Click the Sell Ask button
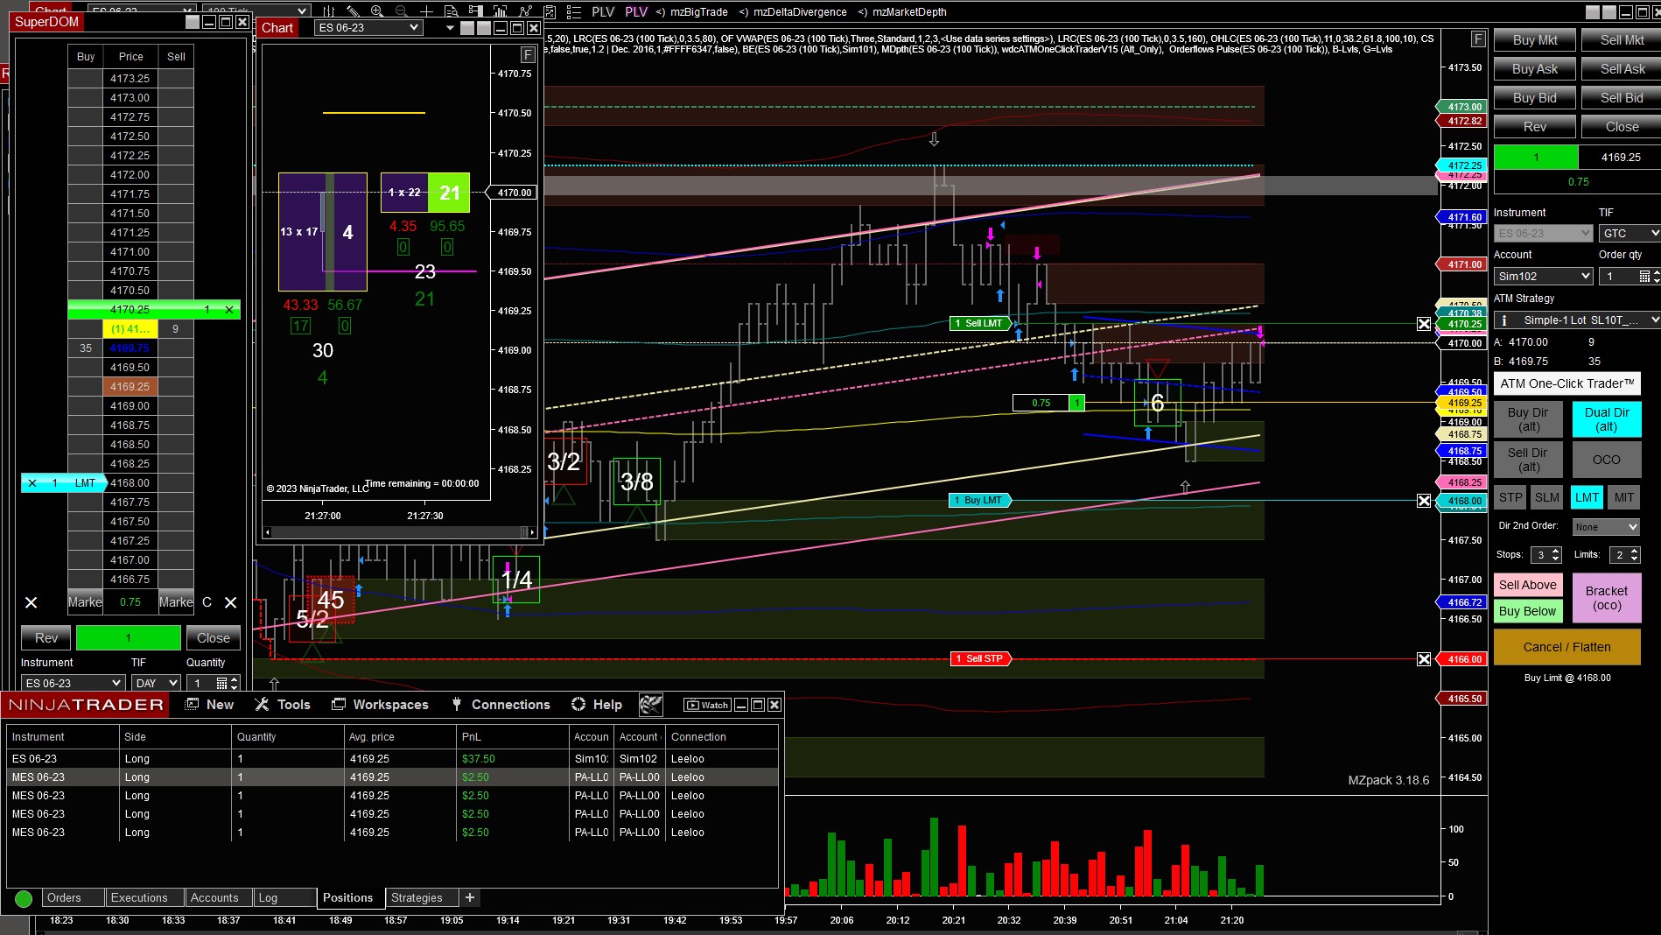Image resolution: width=1661 pixels, height=935 pixels. pyautogui.click(x=1622, y=69)
